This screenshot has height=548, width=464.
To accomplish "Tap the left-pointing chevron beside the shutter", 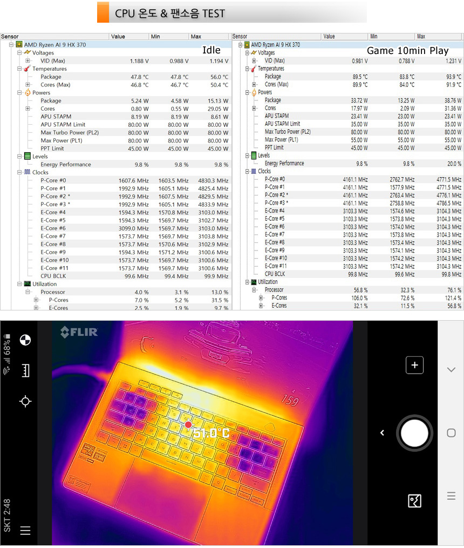I will pos(382,433).
